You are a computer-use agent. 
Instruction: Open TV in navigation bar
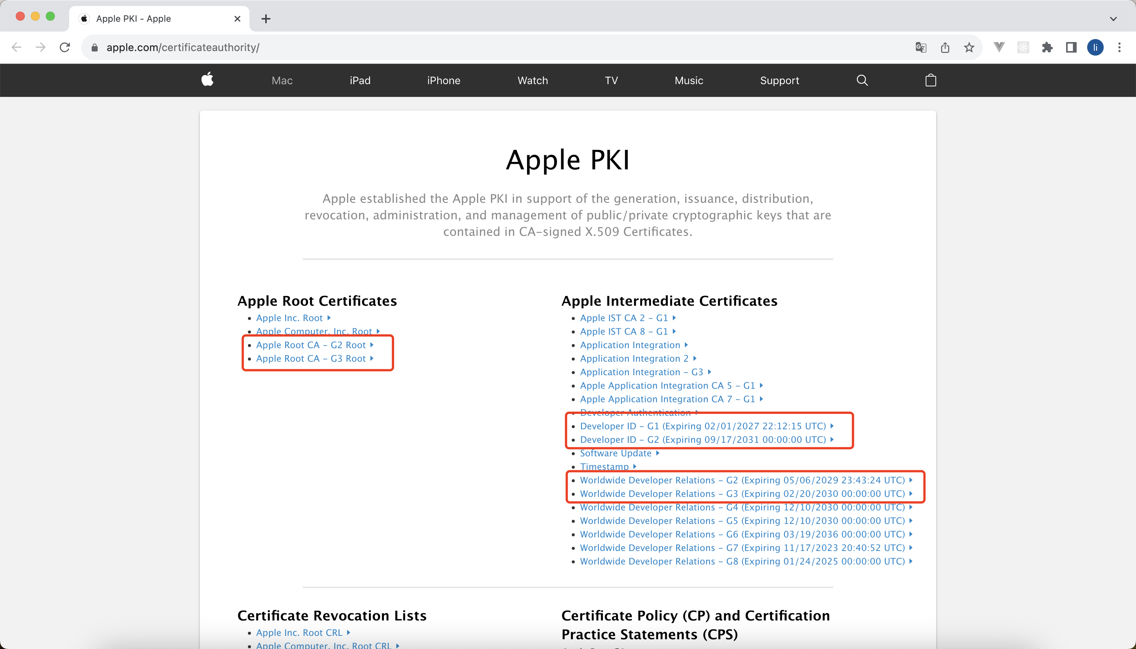611,81
